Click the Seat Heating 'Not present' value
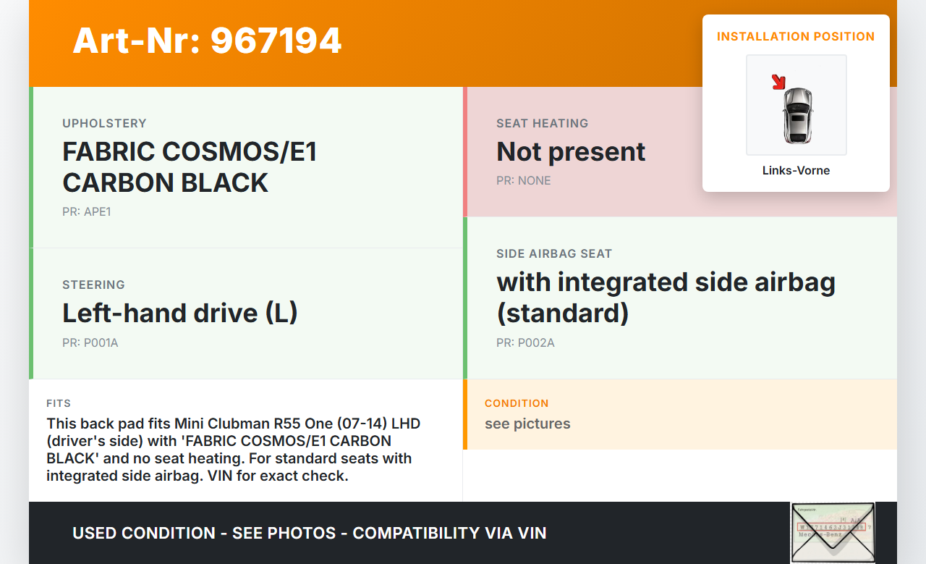Screen dimensions: 926x564 (571, 152)
